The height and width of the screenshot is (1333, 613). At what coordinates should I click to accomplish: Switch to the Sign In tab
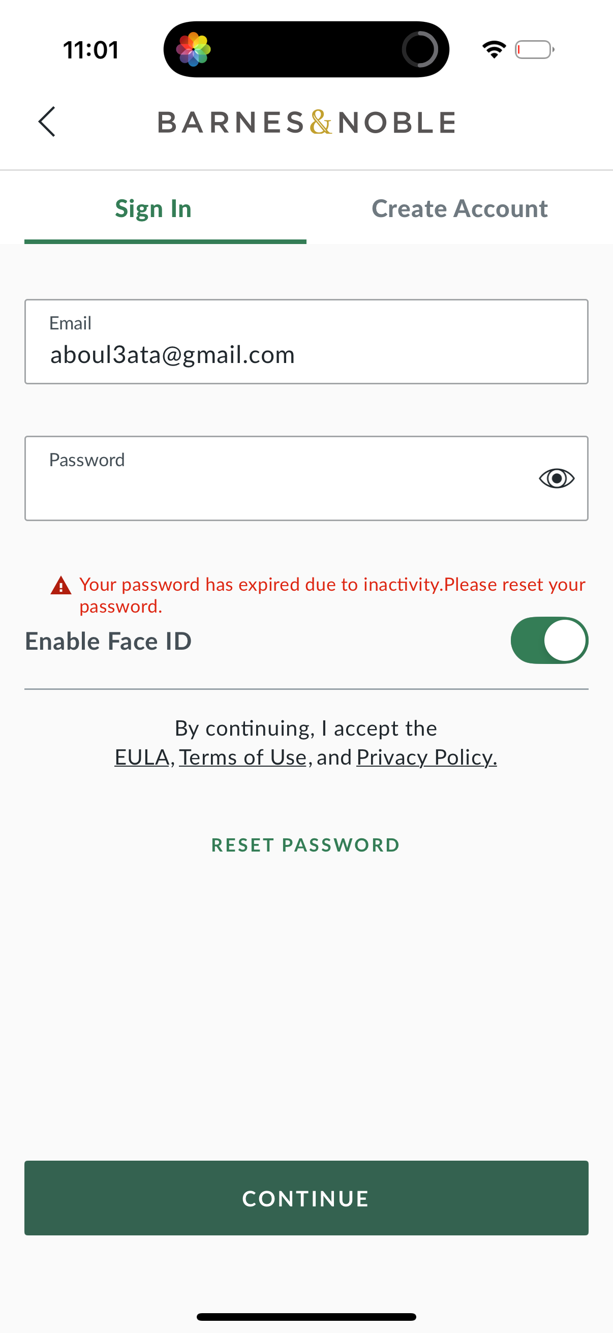tap(153, 209)
